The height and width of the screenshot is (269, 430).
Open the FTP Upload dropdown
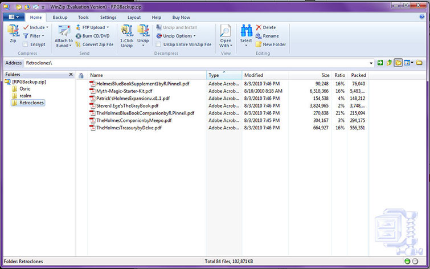click(x=92, y=27)
